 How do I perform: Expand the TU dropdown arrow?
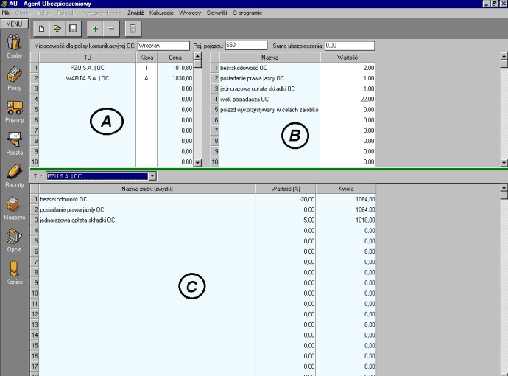point(152,176)
